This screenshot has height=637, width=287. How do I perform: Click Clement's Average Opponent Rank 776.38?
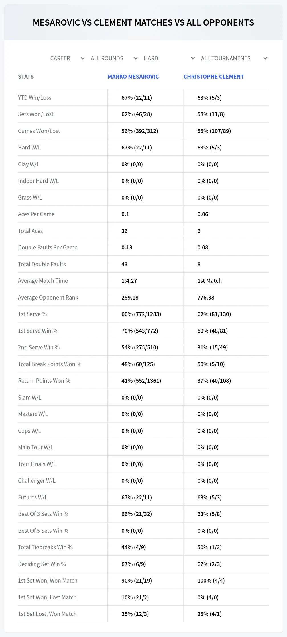click(x=206, y=298)
